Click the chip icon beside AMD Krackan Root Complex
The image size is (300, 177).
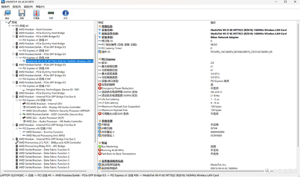coord(17,29)
